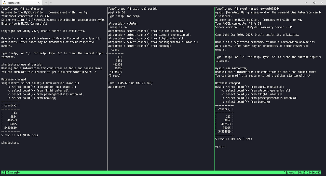326x176 pixels.
Task: Click 'mysql -uroot -pMysql09876*' command
Action: click(x=260, y=9)
